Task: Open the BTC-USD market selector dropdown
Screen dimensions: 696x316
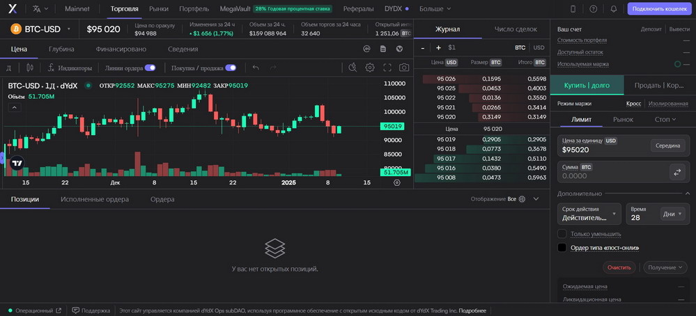Action: pos(41,29)
